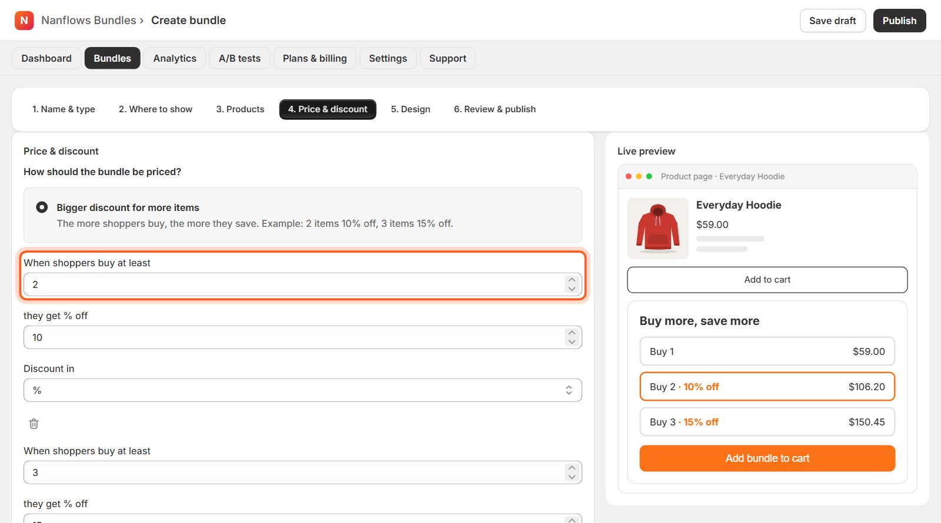941x523 pixels.
Task: Go to step 3. Products
Action: pos(240,109)
